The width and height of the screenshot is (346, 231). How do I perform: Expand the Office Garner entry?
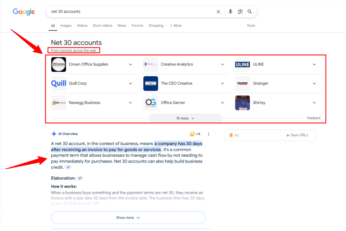tap(222, 103)
